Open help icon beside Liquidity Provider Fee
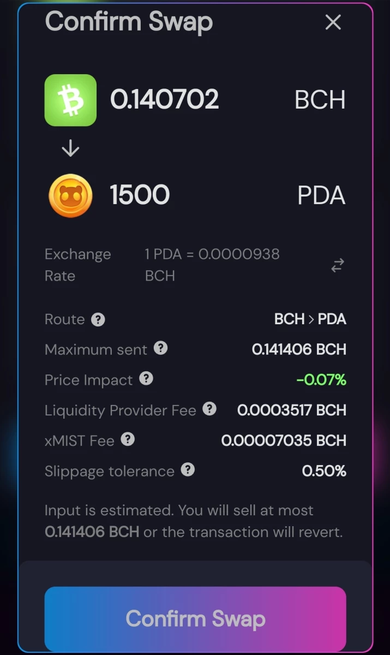Image resolution: width=390 pixels, height=655 pixels. point(209,409)
